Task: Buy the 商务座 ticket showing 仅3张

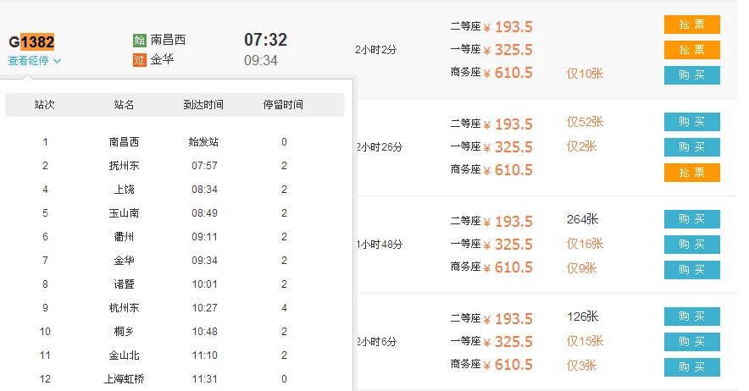Action: click(x=691, y=366)
